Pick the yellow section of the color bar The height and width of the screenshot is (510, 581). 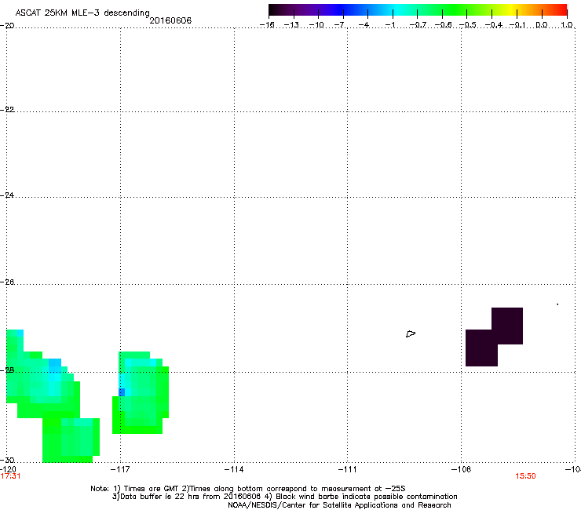tap(513, 10)
